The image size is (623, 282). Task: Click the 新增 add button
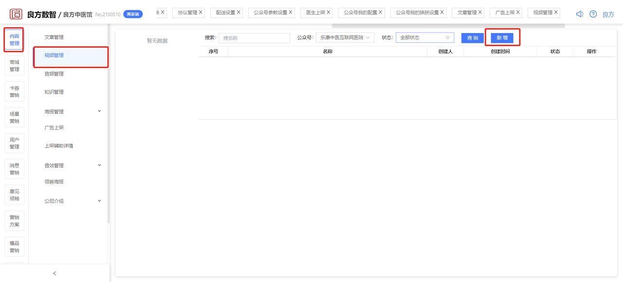(502, 38)
